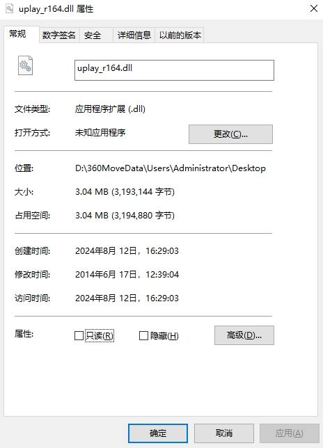Select the 详细信息 tab
The height and width of the screenshot is (448, 323).
[x=134, y=35]
